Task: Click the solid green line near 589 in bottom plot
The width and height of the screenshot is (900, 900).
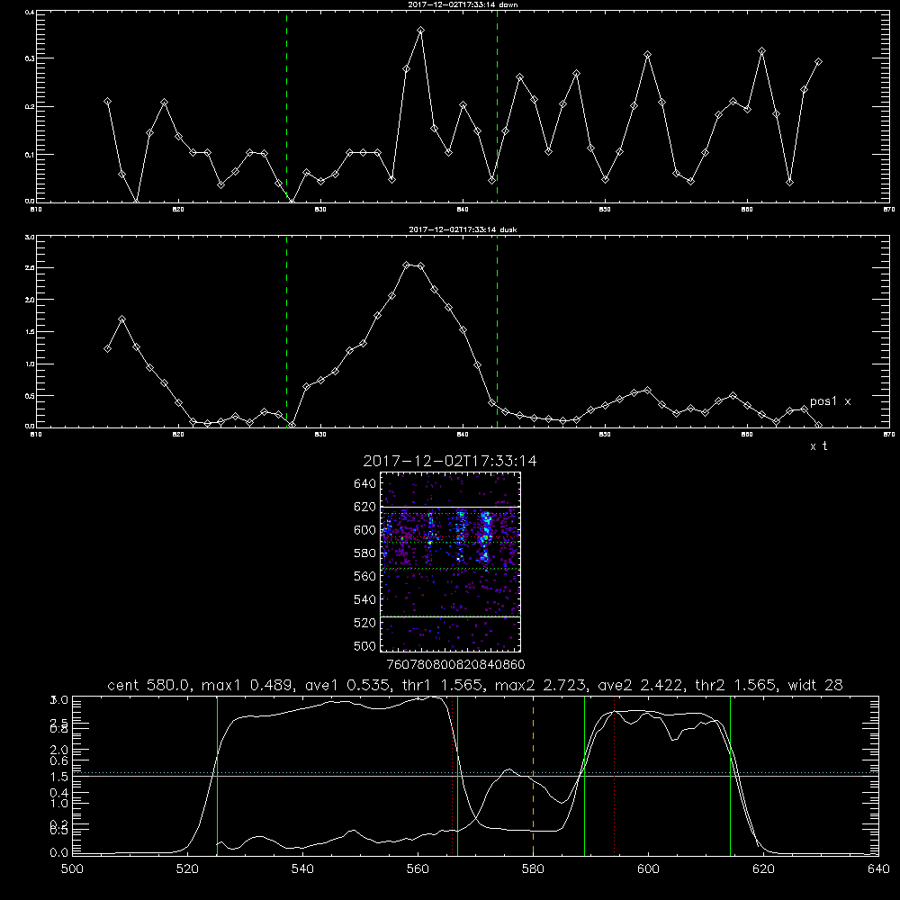Action: pyautogui.click(x=584, y=776)
